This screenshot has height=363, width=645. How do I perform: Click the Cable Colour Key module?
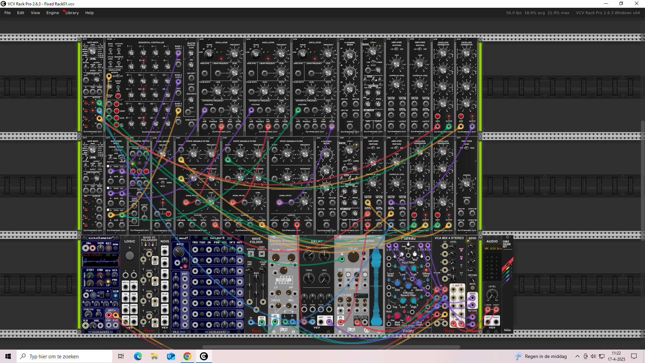pyautogui.click(x=508, y=284)
